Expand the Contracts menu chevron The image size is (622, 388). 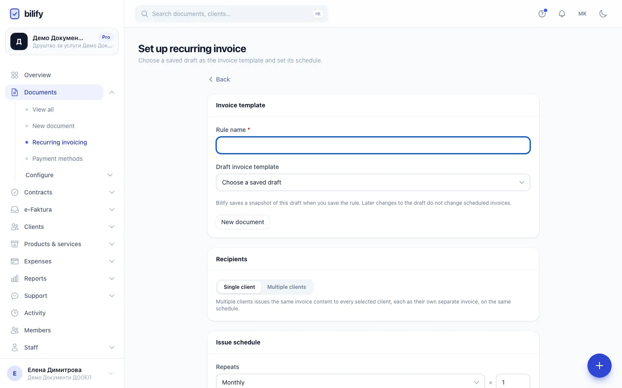(112, 192)
